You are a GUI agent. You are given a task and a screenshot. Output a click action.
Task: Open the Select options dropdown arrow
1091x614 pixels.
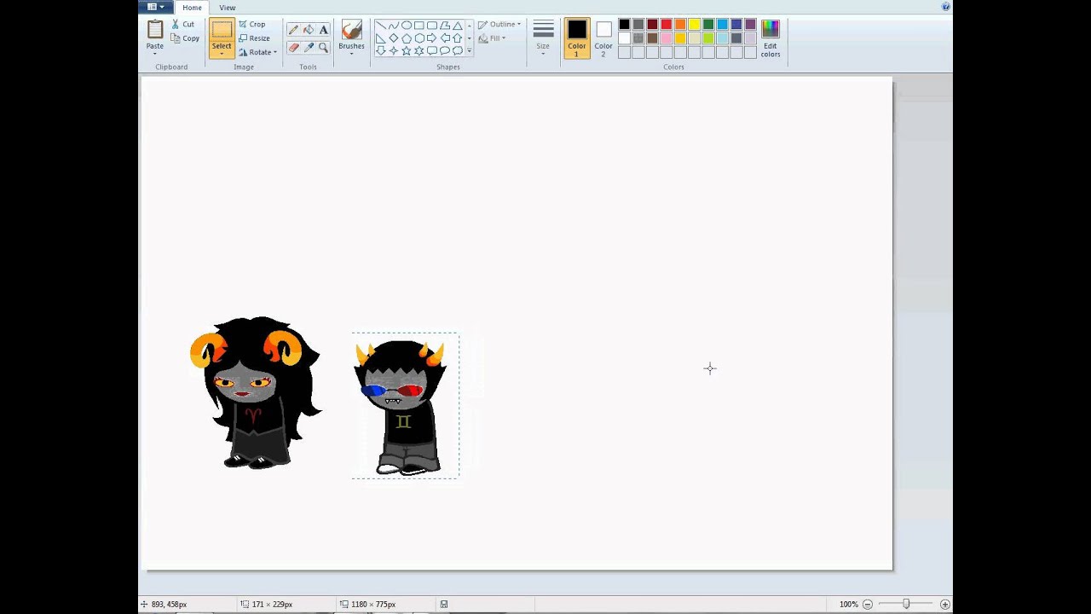point(222,55)
